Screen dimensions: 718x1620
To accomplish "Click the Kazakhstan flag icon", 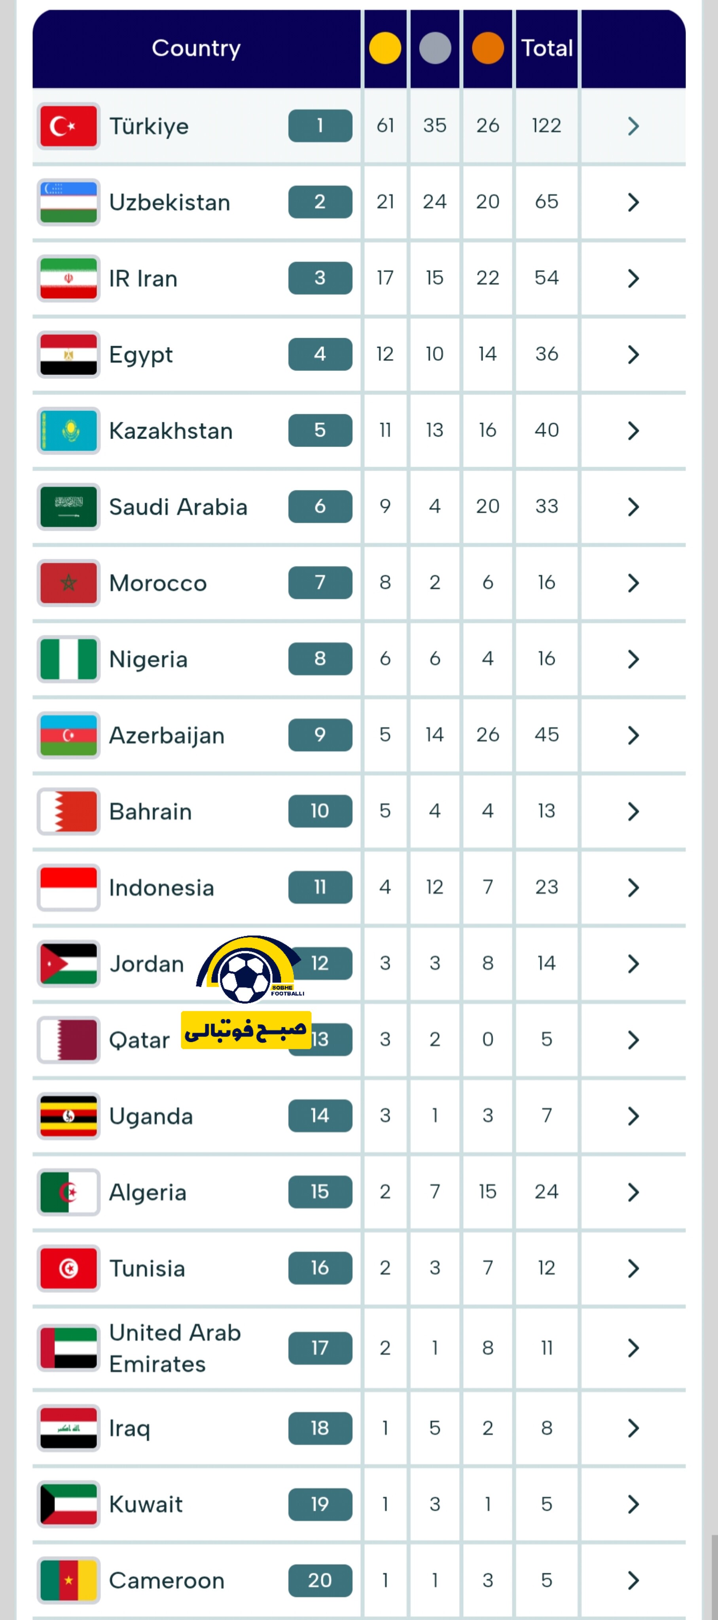I will tap(68, 430).
